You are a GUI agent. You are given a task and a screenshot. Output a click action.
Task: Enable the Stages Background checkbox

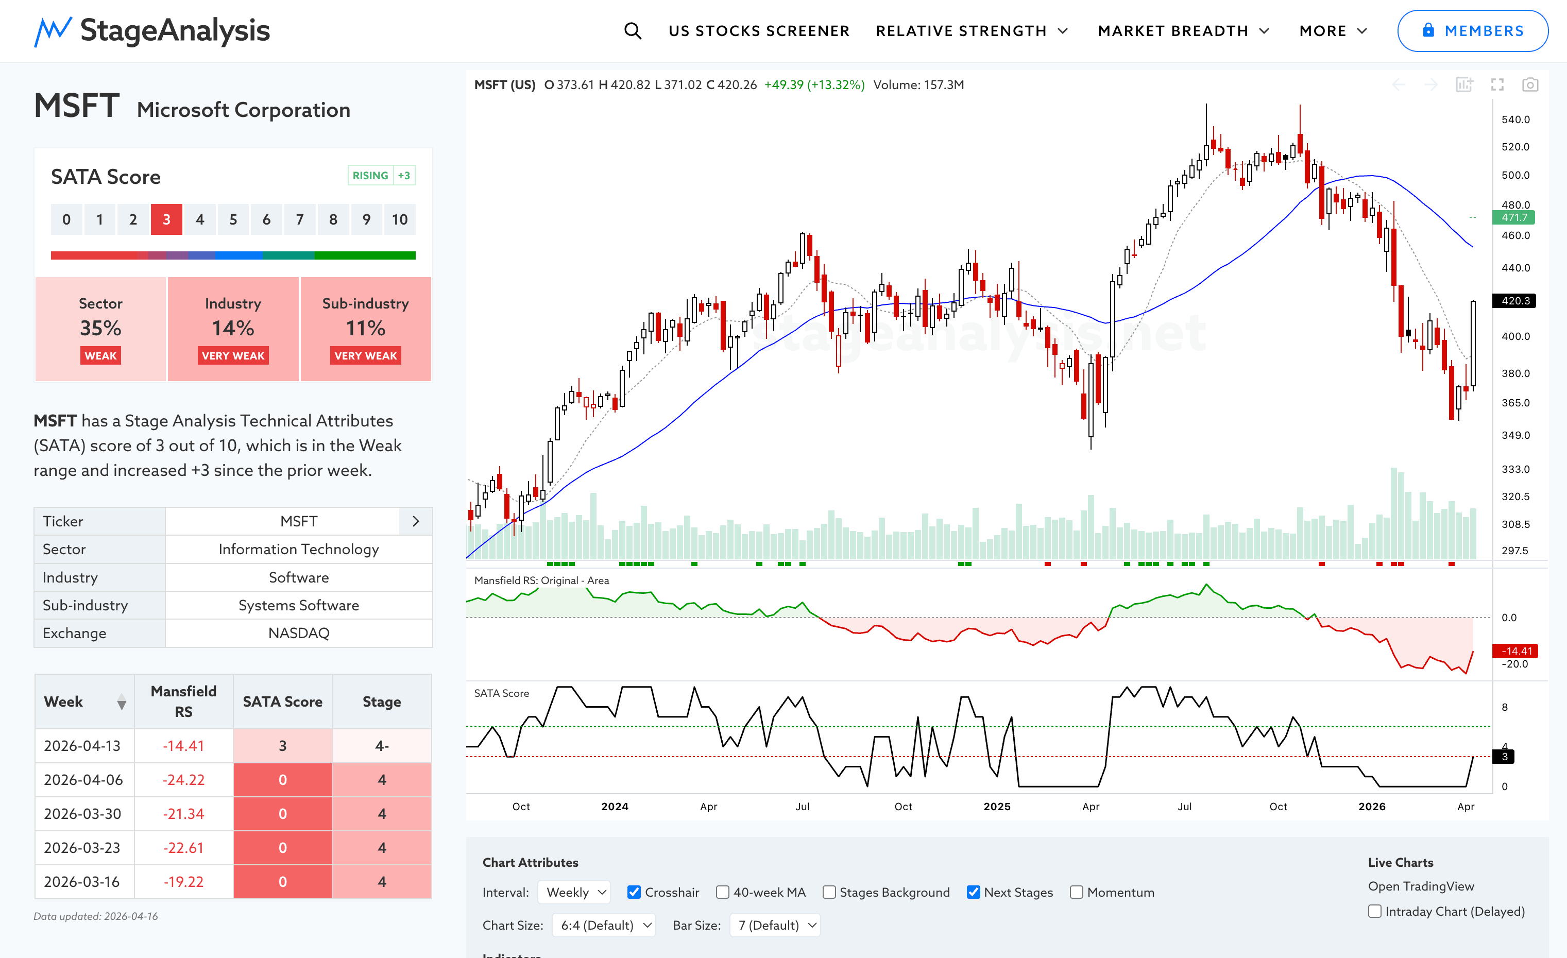(x=829, y=892)
